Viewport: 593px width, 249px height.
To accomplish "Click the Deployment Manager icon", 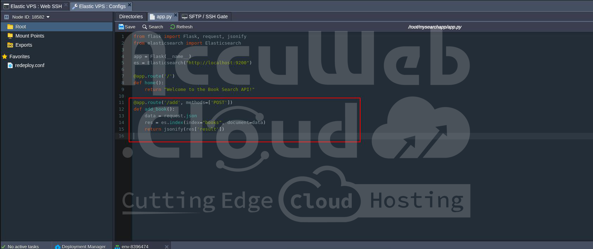I will pos(58,247).
